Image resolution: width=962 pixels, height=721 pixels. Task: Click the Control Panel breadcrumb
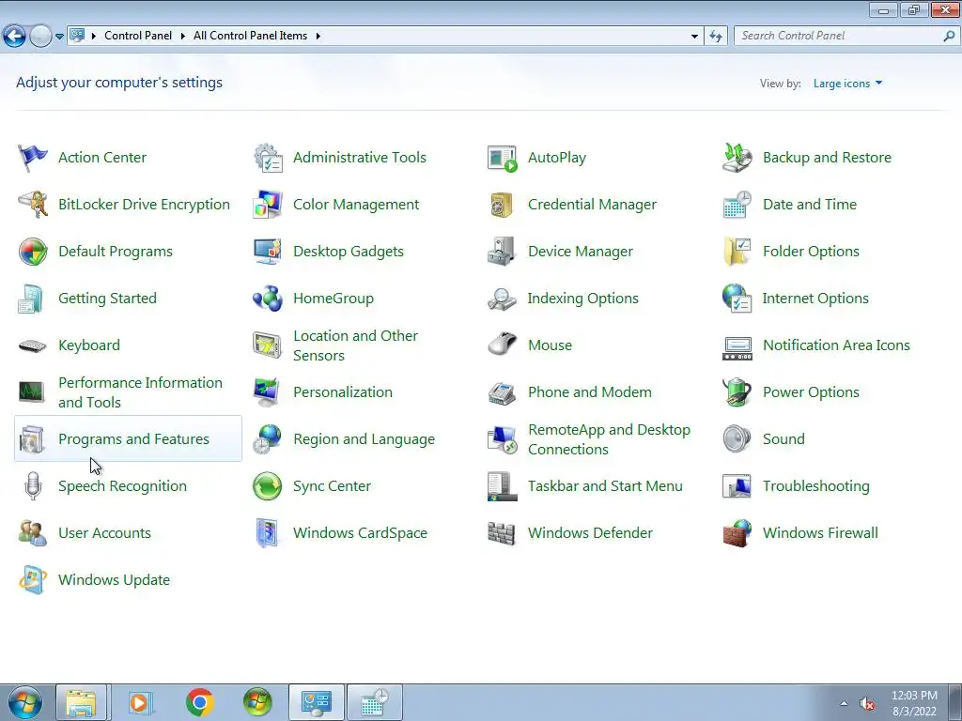tap(138, 36)
